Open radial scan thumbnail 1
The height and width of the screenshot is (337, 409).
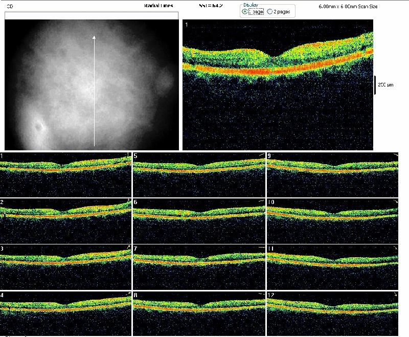coord(66,174)
